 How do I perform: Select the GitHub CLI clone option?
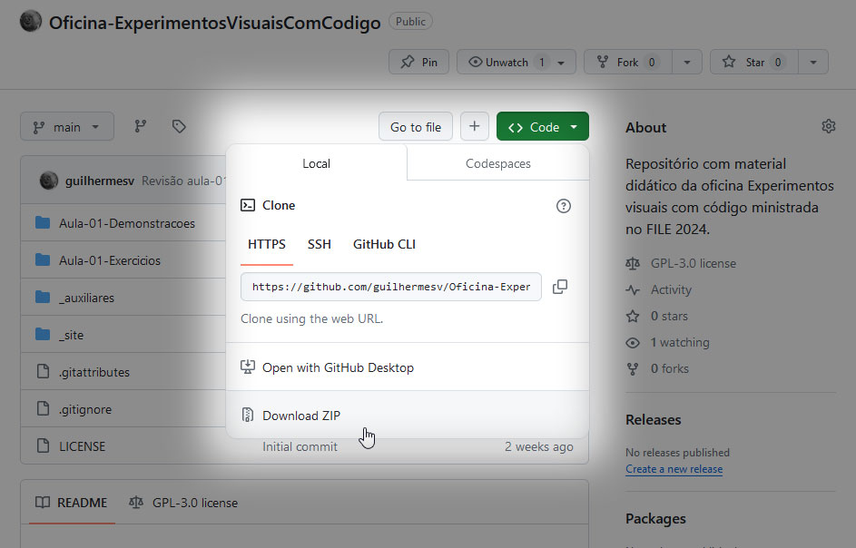(x=384, y=245)
